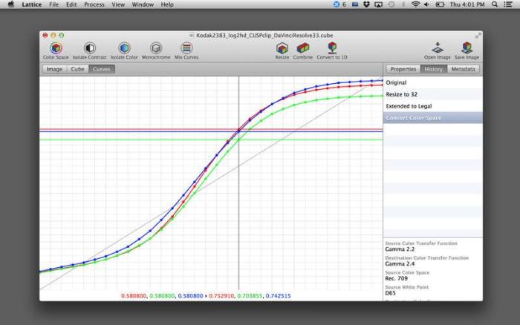Open Spotlight search in menu bar
This screenshot has height=325, width=520.
click(x=495, y=4)
